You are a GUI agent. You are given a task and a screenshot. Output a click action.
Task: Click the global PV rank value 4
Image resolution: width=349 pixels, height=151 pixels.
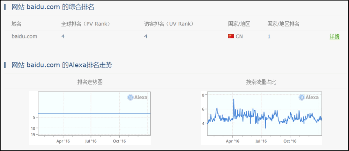[x=63, y=36]
